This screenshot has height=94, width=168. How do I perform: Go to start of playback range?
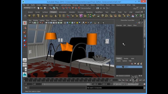pos(120,80)
